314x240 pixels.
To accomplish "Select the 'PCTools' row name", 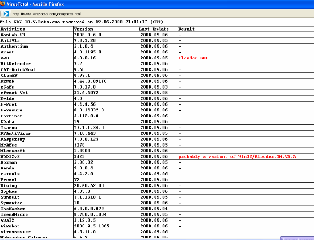I will [x=10, y=174].
